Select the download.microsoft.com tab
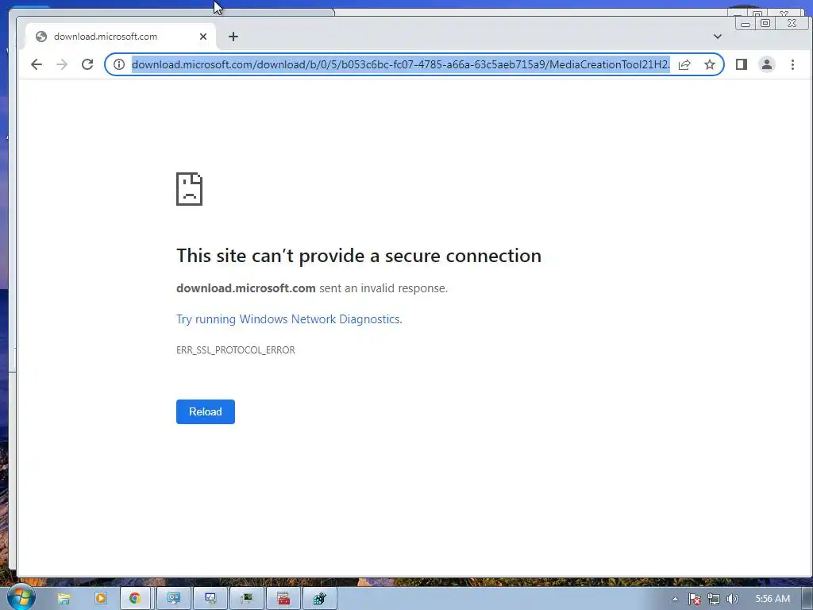 tap(121, 37)
